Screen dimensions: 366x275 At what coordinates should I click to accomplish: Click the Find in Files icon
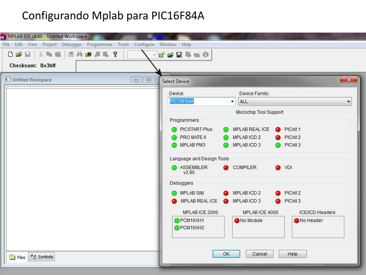(x=88, y=54)
